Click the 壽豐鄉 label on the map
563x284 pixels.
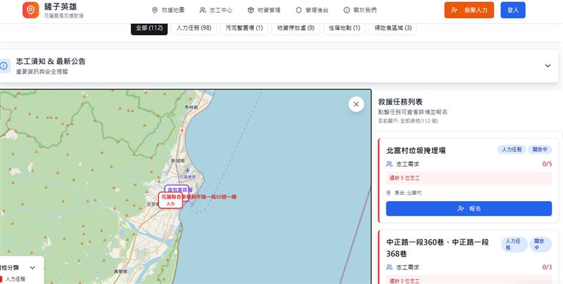pyautogui.click(x=120, y=271)
